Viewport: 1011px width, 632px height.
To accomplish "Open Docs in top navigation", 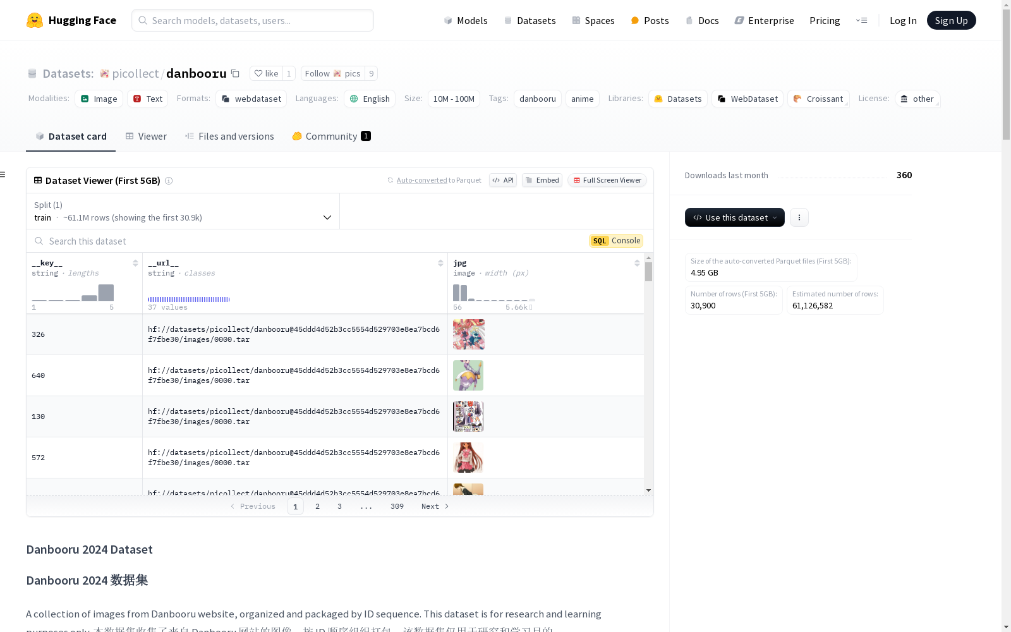I will point(702,20).
